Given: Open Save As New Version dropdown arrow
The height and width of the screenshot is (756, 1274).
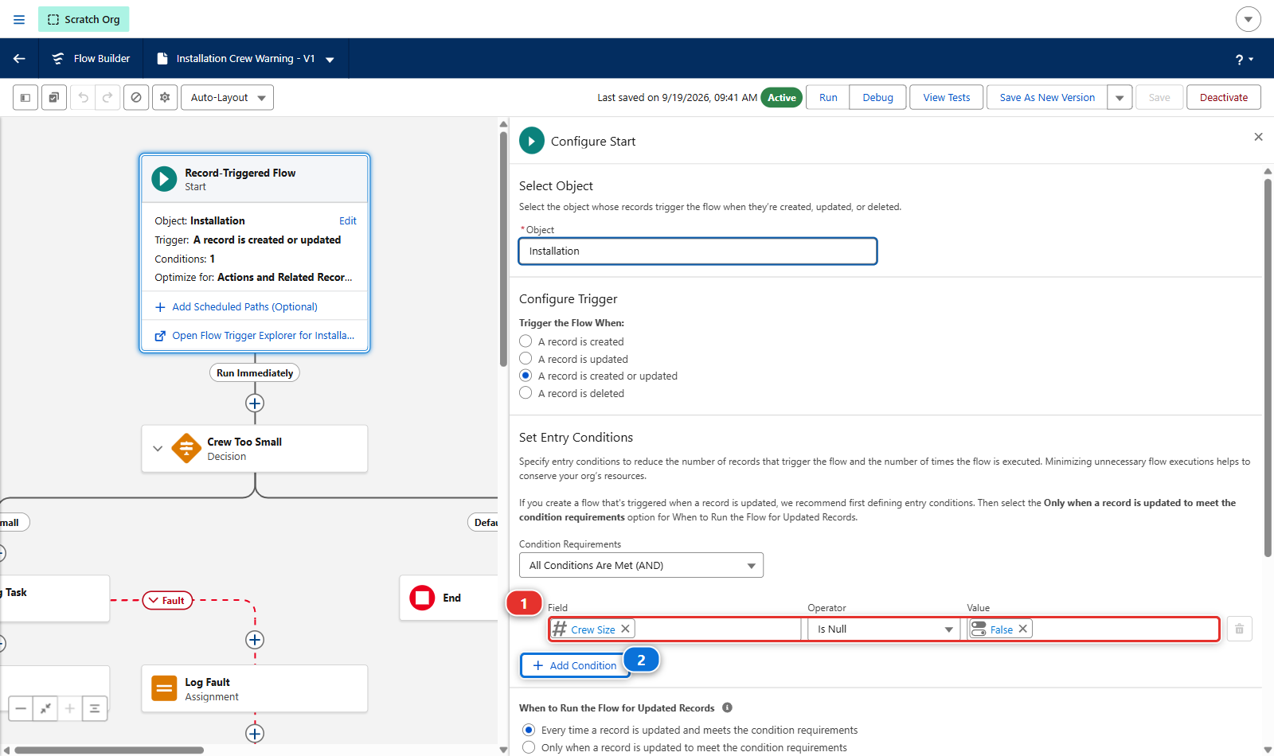Looking at the screenshot, I should point(1120,97).
